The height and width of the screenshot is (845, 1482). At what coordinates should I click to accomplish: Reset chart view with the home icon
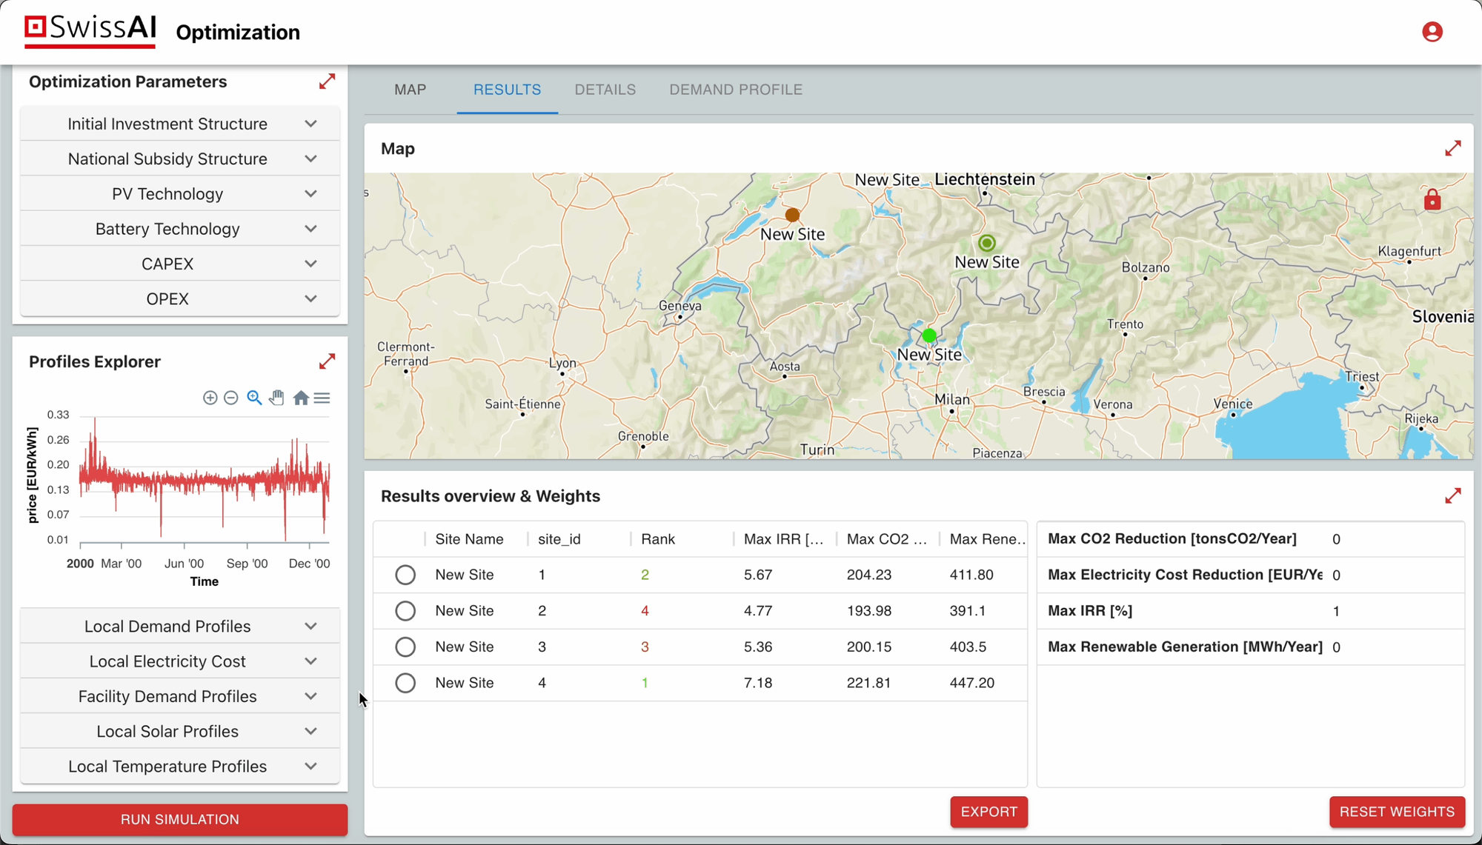[x=301, y=398]
